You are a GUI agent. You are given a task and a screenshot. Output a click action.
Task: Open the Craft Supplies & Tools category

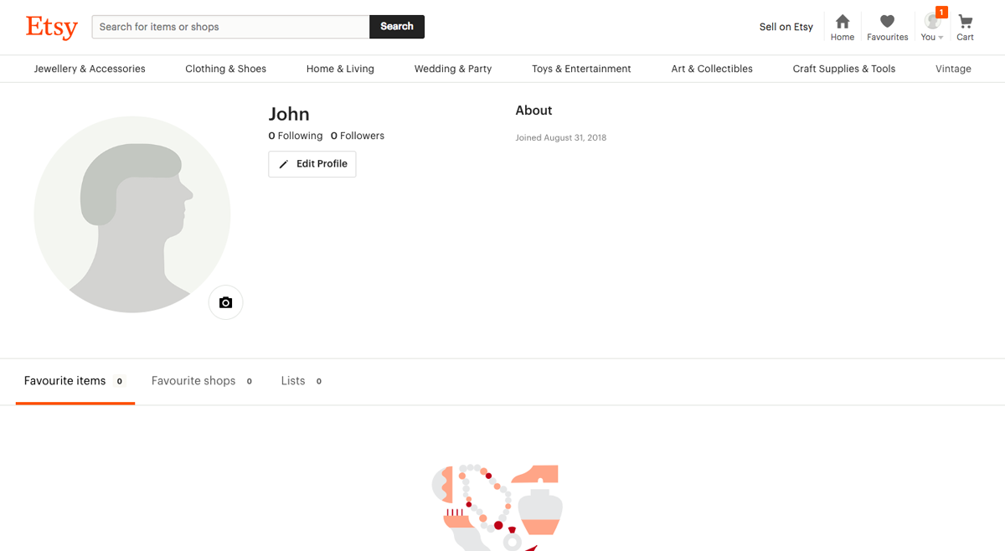[x=843, y=69]
